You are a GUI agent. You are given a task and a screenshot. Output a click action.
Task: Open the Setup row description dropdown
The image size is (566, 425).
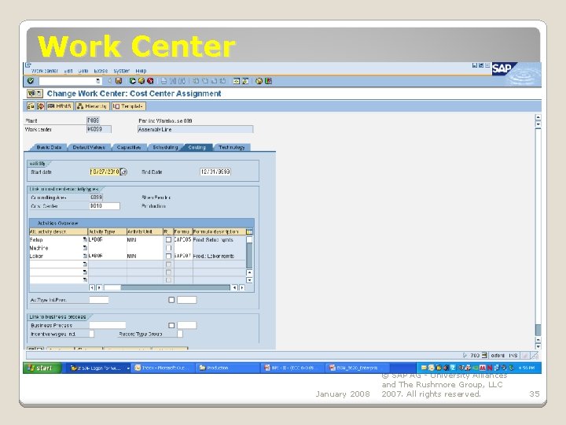[85, 239]
